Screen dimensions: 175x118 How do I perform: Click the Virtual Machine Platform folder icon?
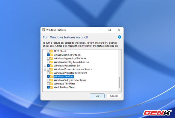(x=51, y=55)
